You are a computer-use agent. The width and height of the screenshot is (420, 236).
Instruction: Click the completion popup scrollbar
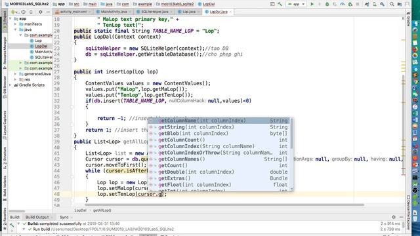(291, 134)
